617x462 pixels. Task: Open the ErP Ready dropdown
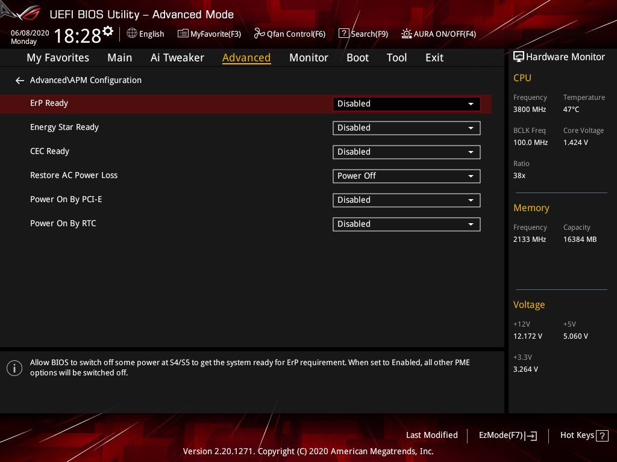pyautogui.click(x=407, y=103)
